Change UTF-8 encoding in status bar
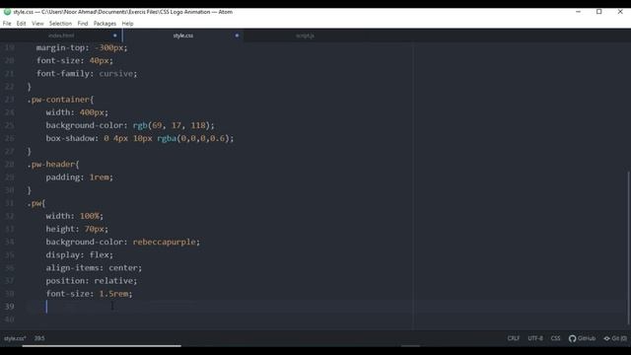This screenshot has width=631, height=355. [x=535, y=338]
